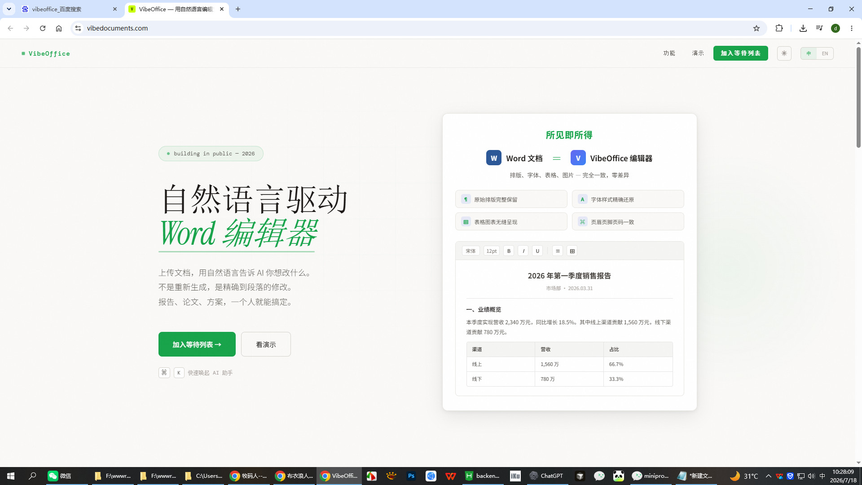
Task: Open the minipro... taskbar item
Action: (651, 476)
